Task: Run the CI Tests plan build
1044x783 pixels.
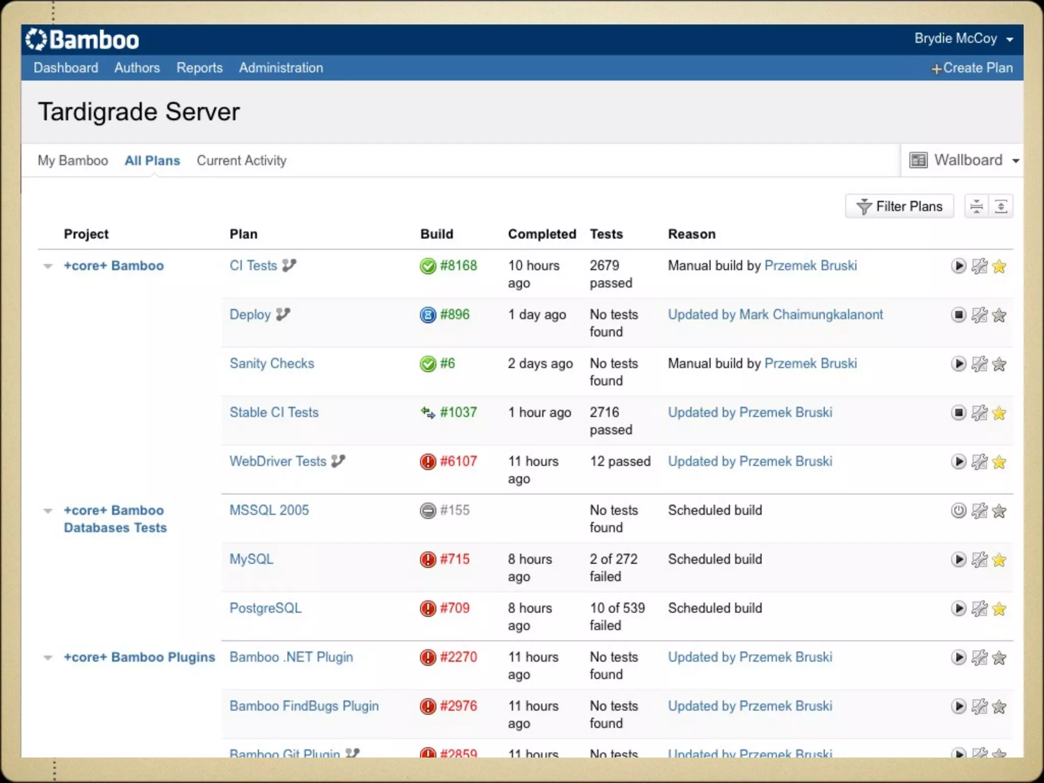Action: coord(958,266)
